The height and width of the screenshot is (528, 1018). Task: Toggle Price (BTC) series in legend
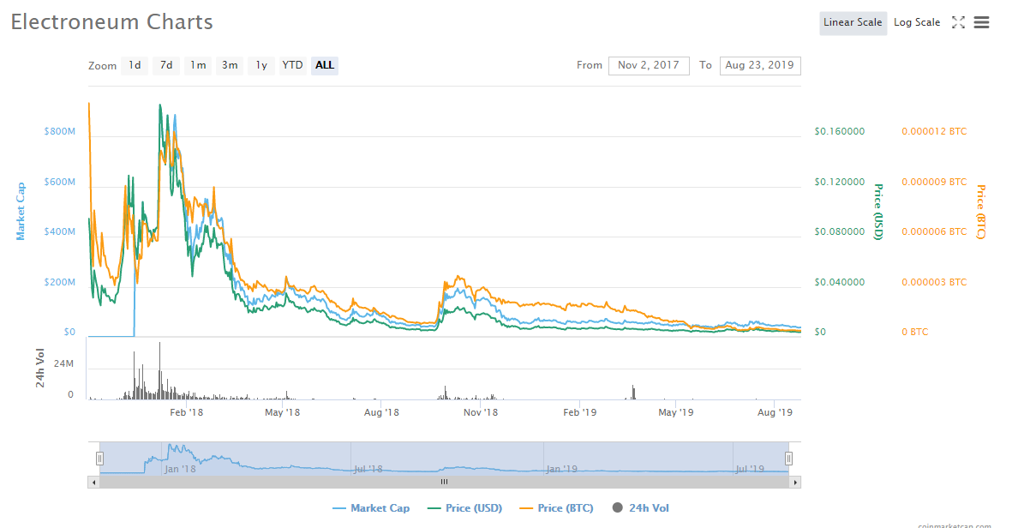point(556,508)
